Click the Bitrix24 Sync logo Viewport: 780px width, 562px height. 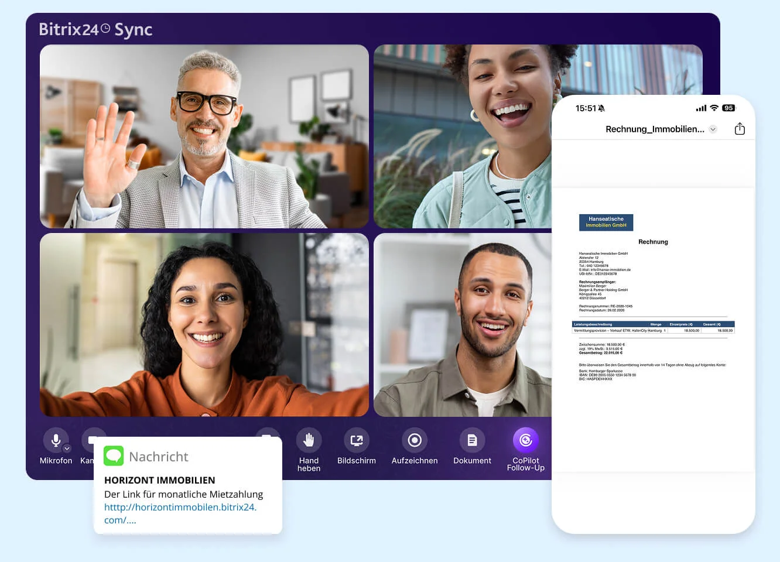coord(95,29)
